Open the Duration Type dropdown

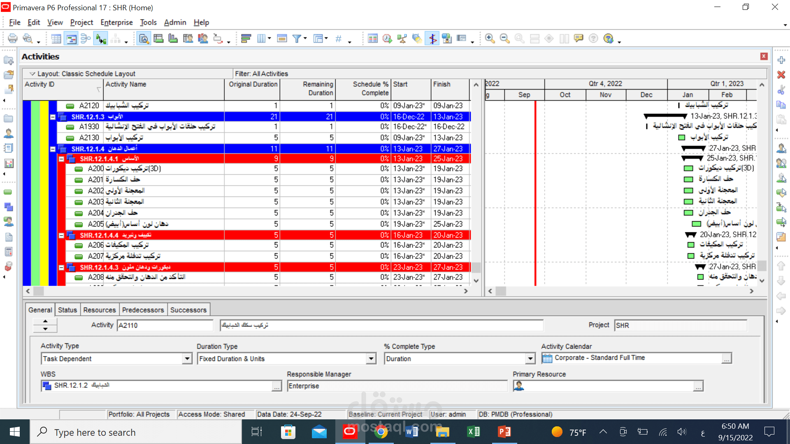[371, 358]
